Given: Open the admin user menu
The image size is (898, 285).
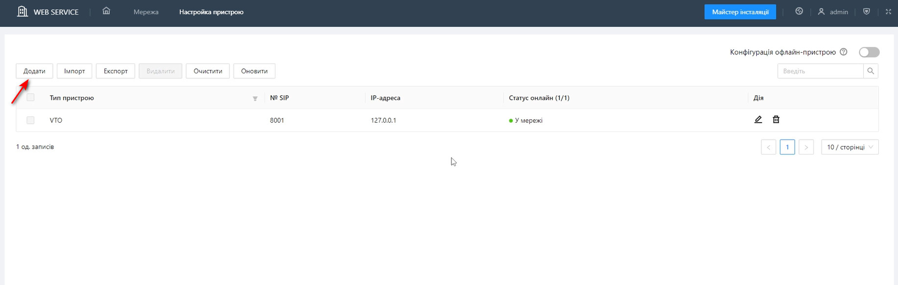Looking at the screenshot, I should 833,12.
